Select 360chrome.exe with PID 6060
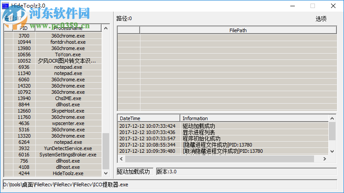 click(53, 80)
